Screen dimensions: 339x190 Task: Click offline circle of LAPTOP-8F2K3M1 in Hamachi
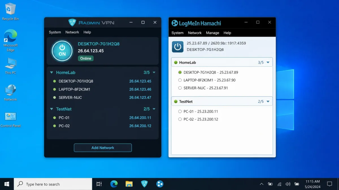[180, 80]
